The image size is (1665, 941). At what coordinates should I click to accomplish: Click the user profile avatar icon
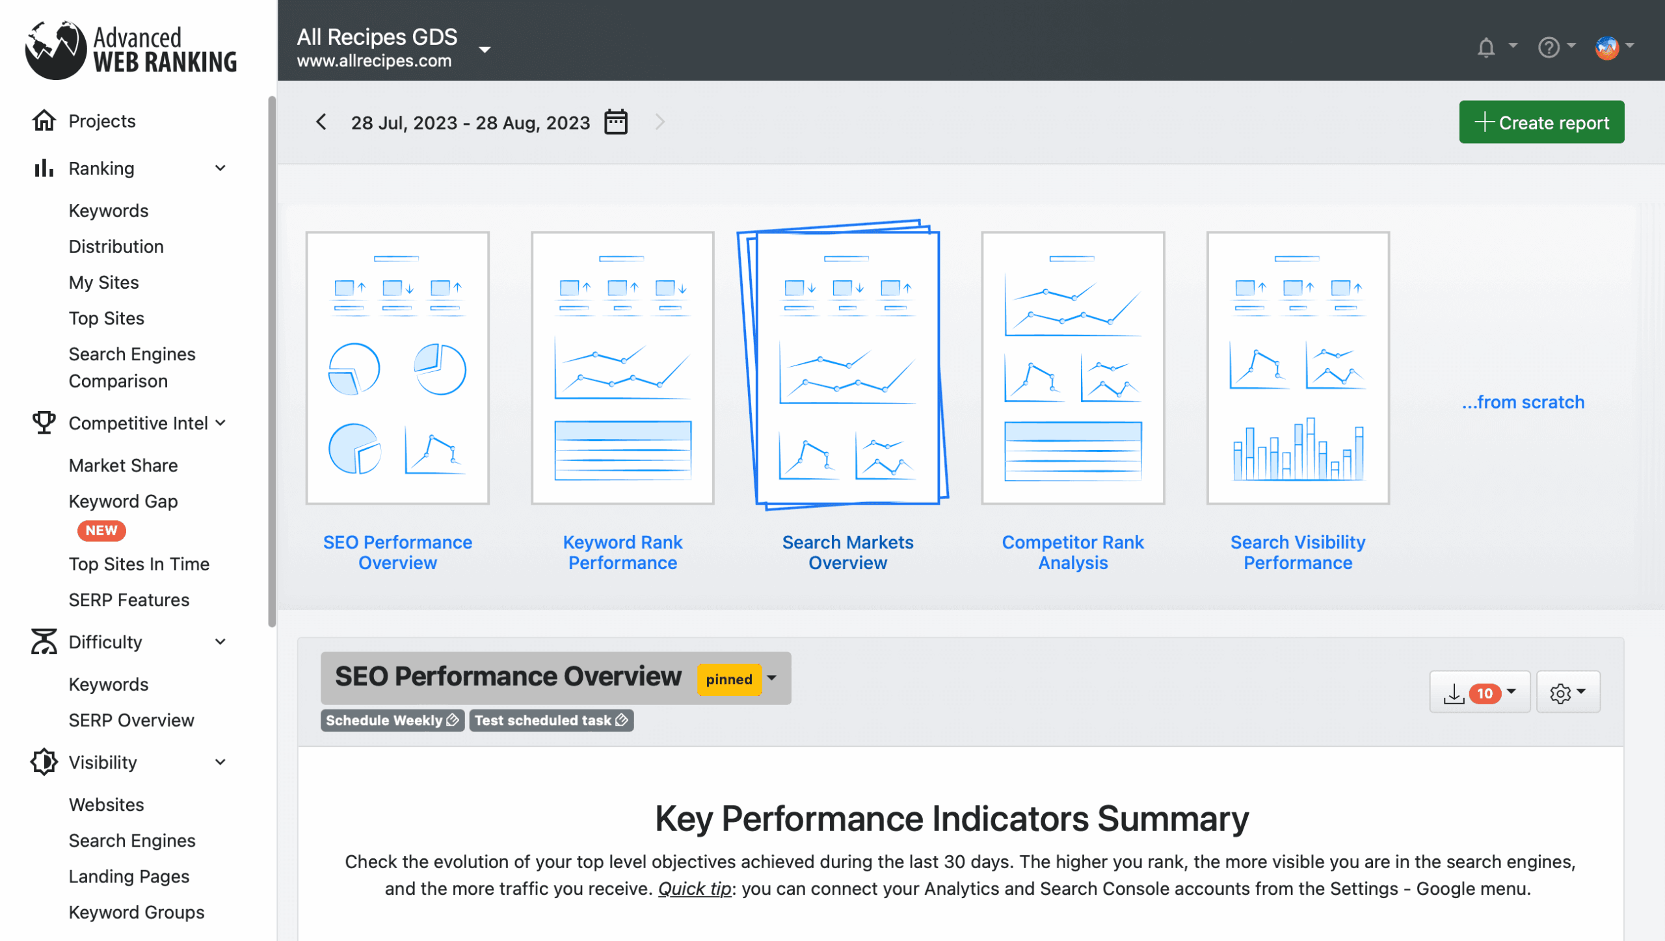click(x=1606, y=47)
